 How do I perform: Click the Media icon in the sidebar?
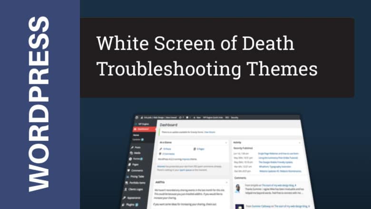(131, 153)
